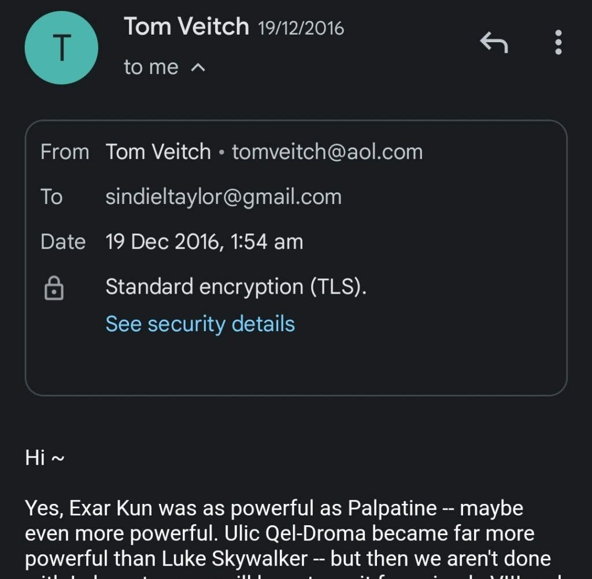
Task: Tap the padlock encryption icon
Action: pos(54,288)
